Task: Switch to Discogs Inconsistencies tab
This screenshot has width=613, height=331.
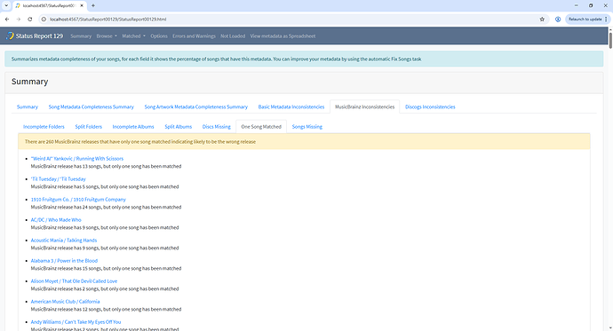Action: [x=430, y=106]
